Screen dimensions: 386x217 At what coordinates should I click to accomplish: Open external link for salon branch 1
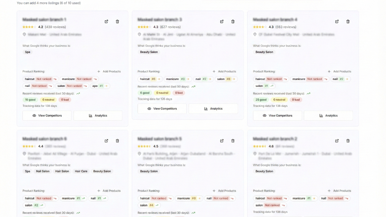coord(106,21)
